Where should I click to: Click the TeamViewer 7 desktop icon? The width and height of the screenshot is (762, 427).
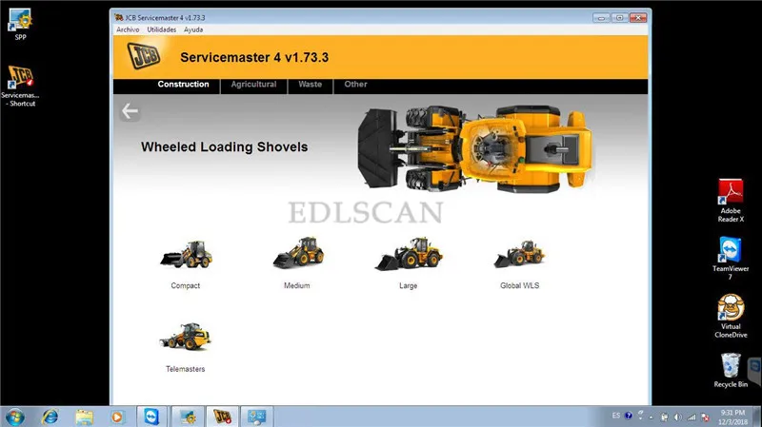tap(731, 258)
